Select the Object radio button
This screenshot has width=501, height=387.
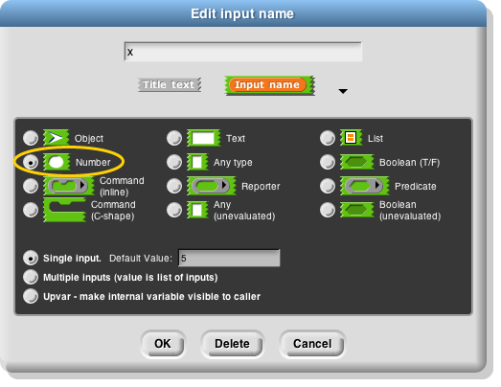click(31, 138)
